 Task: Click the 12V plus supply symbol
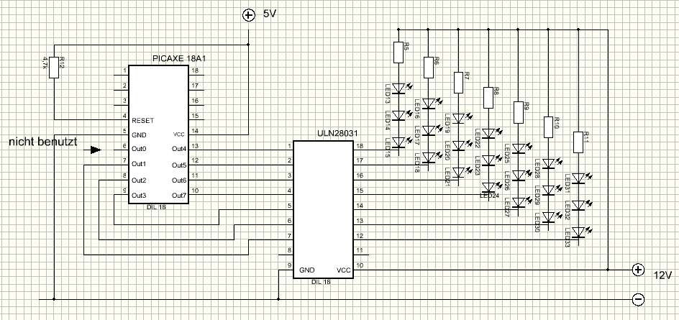[638, 270]
